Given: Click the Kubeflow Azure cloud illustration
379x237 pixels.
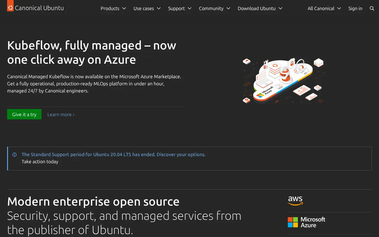Looking at the screenshot, I should [283, 81].
